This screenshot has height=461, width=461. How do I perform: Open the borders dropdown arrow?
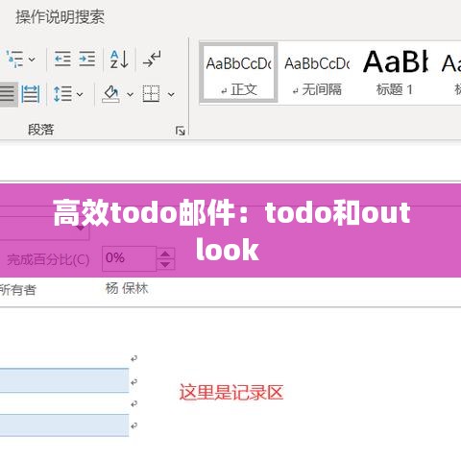[x=171, y=94]
